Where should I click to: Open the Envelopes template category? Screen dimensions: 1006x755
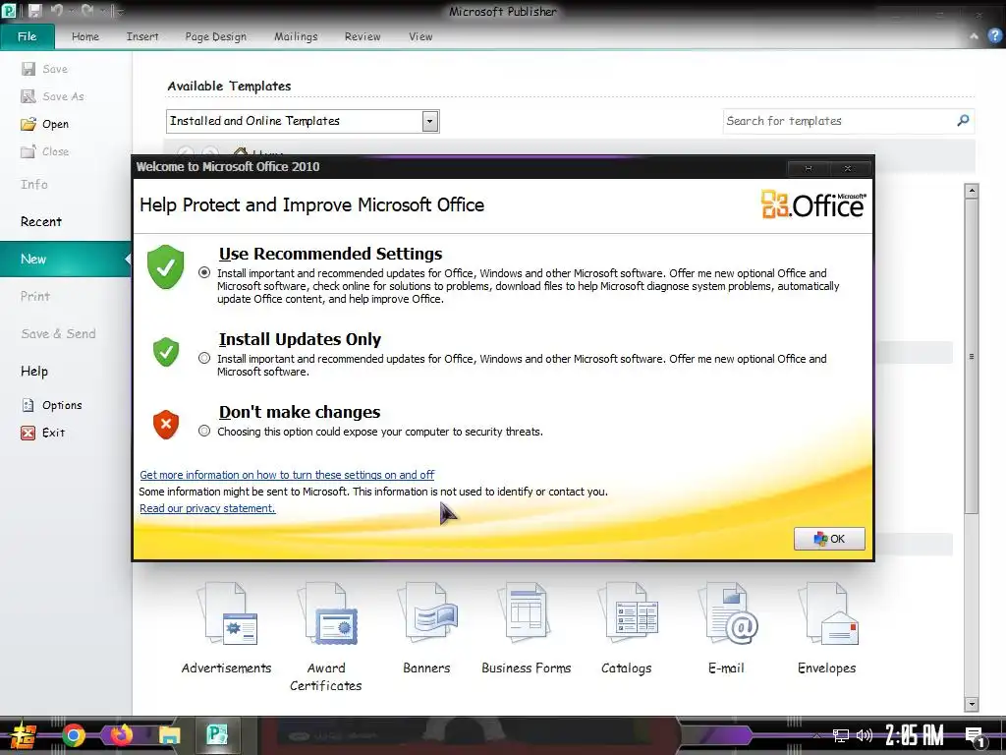pyautogui.click(x=827, y=628)
